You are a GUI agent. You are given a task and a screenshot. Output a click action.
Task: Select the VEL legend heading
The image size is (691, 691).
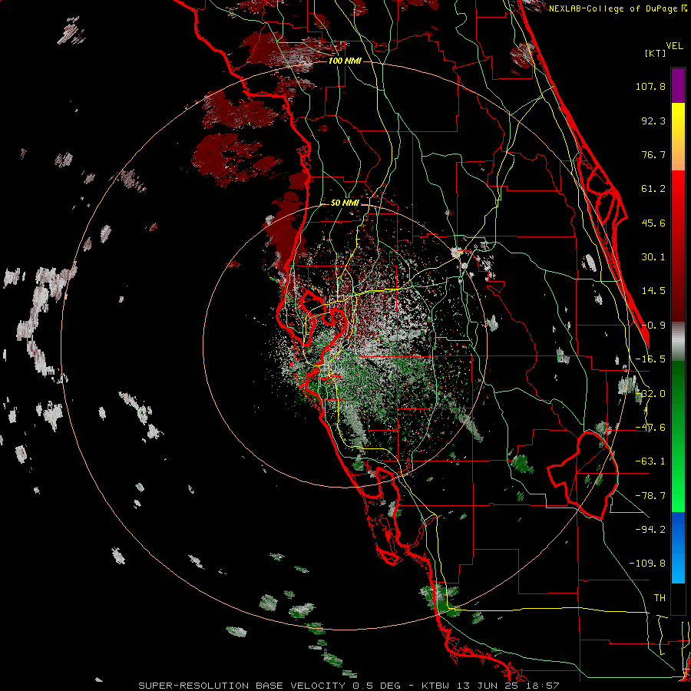[675, 46]
